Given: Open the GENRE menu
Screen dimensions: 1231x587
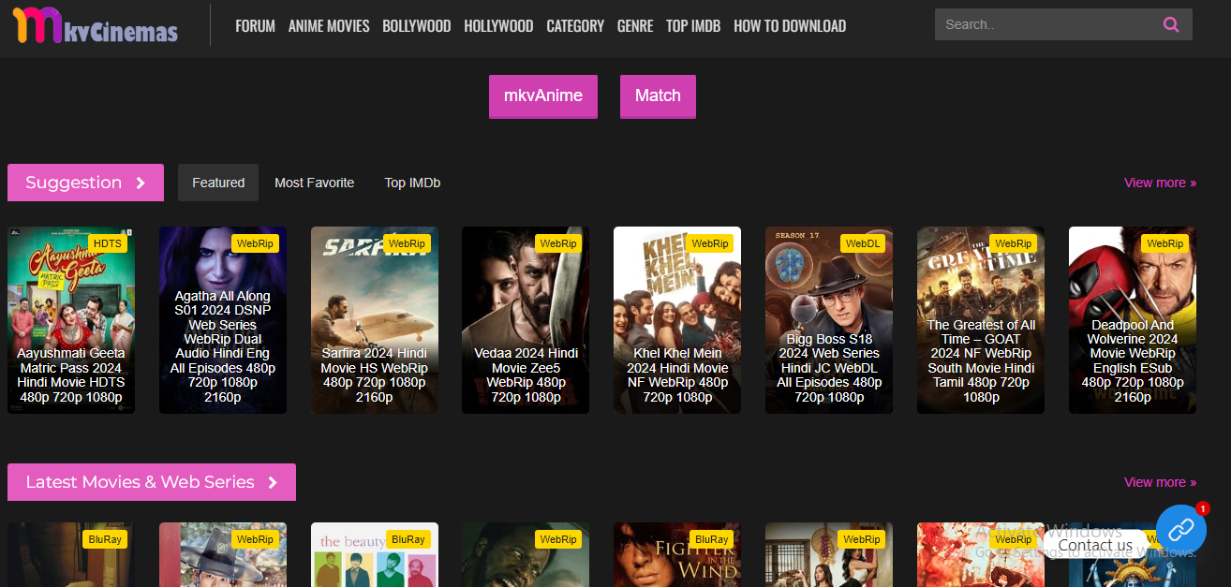Looking at the screenshot, I should click(635, 26).
